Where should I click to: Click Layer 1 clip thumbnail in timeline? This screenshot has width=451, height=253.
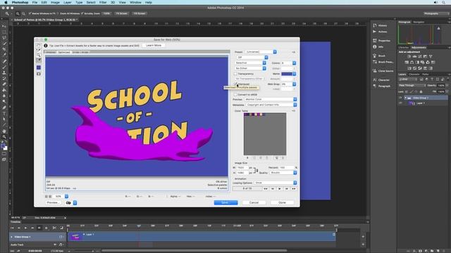click(x=75, y=237)
